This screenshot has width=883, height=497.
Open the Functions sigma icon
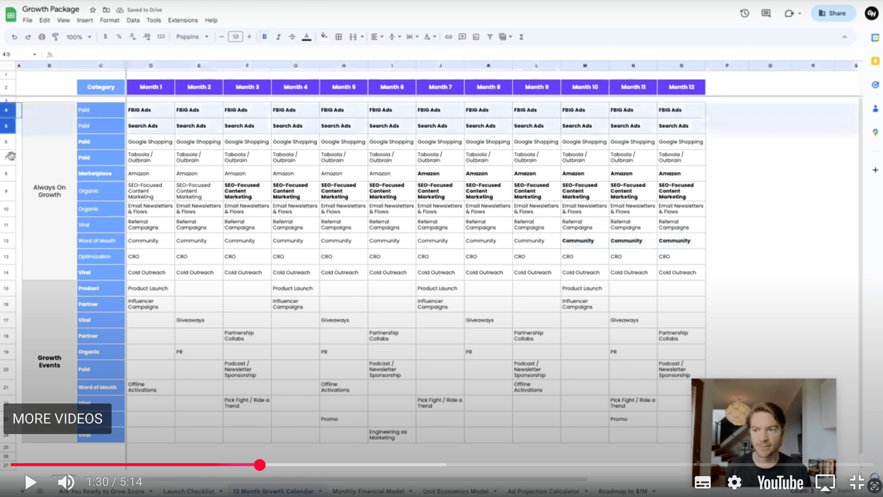[521, 37]
